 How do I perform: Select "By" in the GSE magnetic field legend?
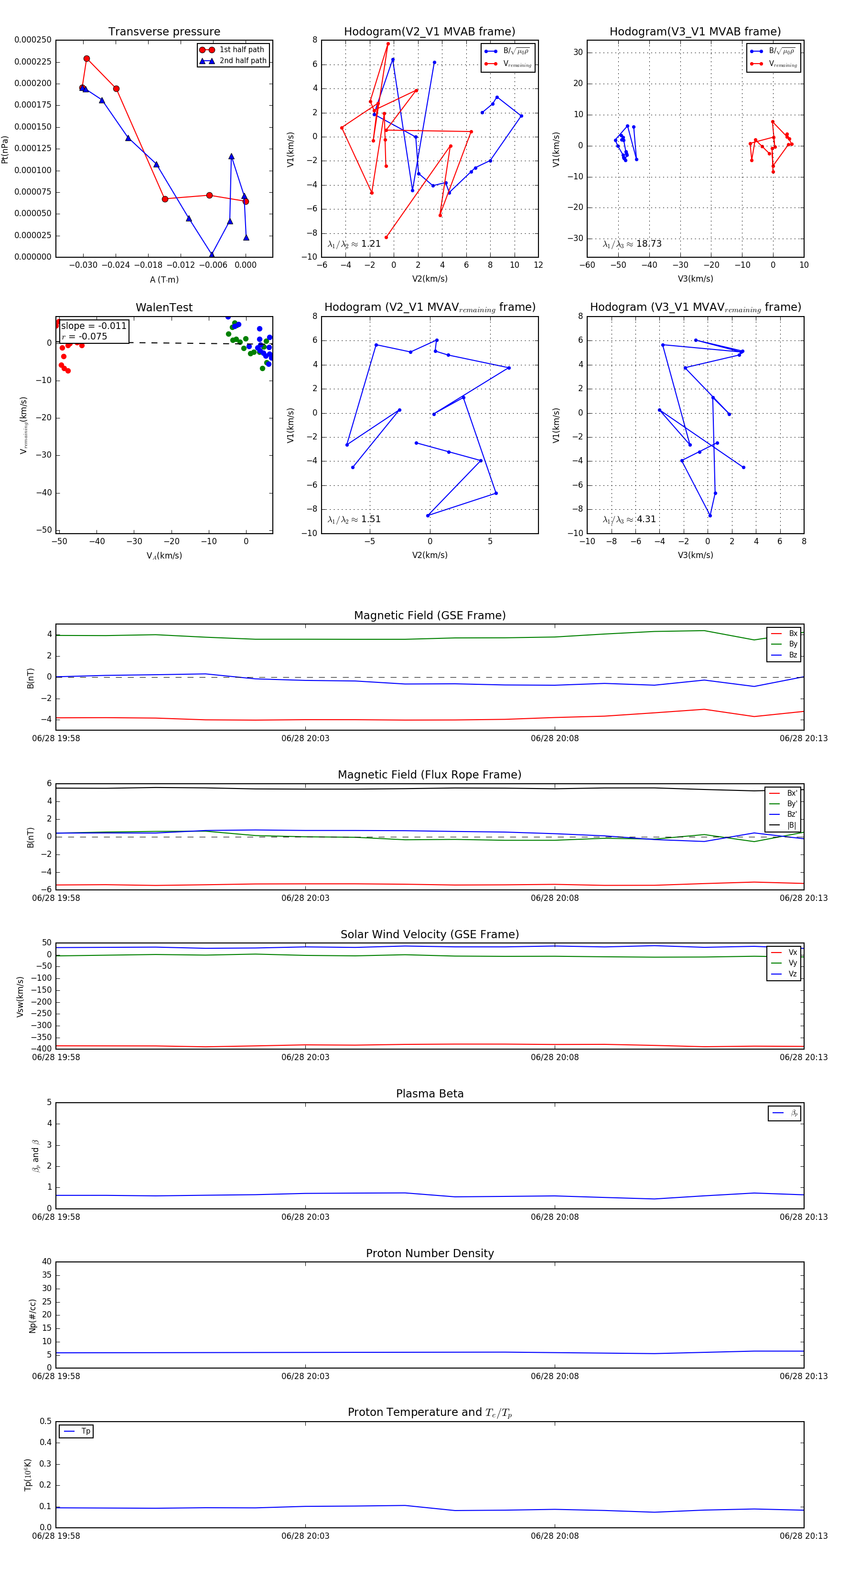click(x=784, y=644)
